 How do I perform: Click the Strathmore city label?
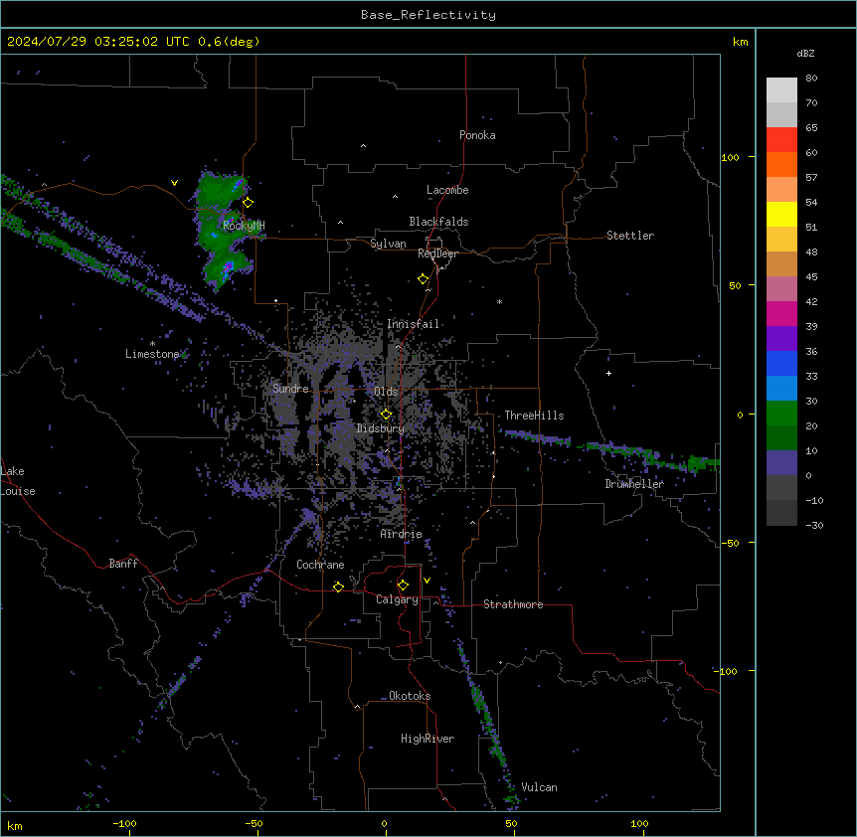(513, 604)
